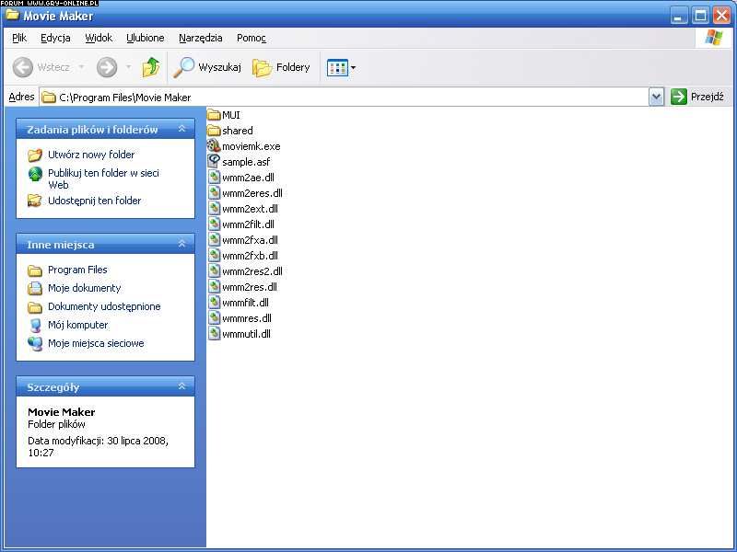Click Utwórz nowy folder link
The image size is (737, 552).
pyautogui.click(x=91, y=155)
